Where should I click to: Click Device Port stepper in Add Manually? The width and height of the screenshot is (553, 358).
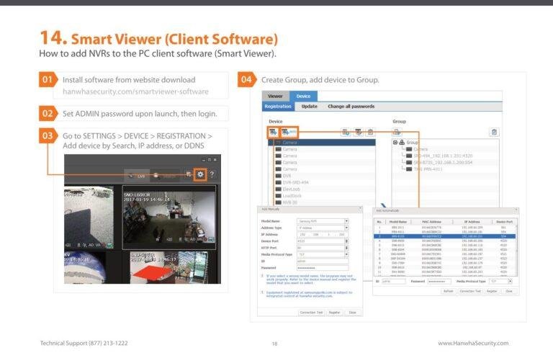click(x=346, y=241)
